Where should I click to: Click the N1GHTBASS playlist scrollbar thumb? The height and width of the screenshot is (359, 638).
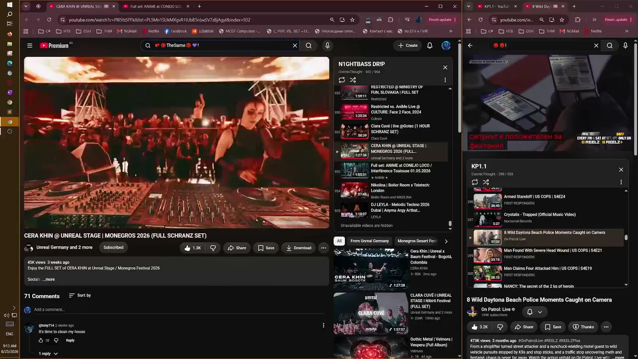click(450, 224)
